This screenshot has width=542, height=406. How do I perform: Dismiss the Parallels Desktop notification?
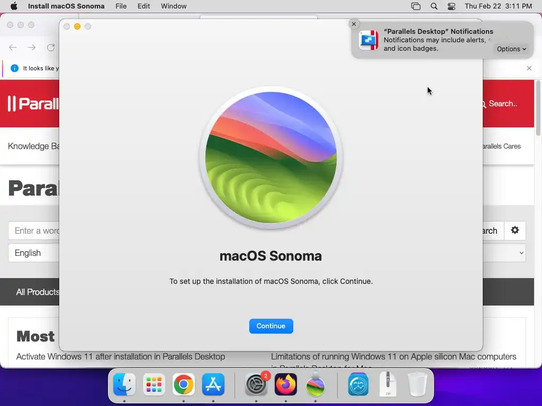pos(354,24)
